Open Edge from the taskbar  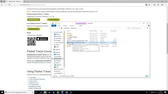point(41,92)
